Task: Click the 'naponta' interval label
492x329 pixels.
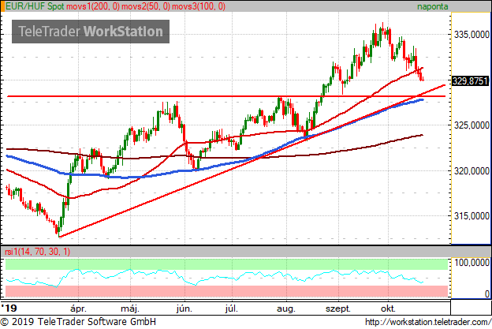Action: (432, 6)
